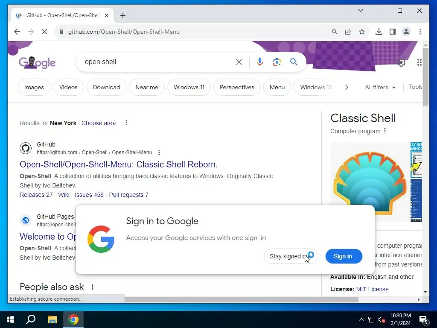Click the muted volume tray icon
This screenshot has width=437, height=328.
tap(382, 319)
